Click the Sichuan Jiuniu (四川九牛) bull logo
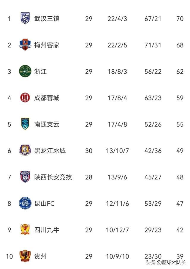The width and height of the screenshot is (190, 269). pyautogui.click(x=25, y=229)
